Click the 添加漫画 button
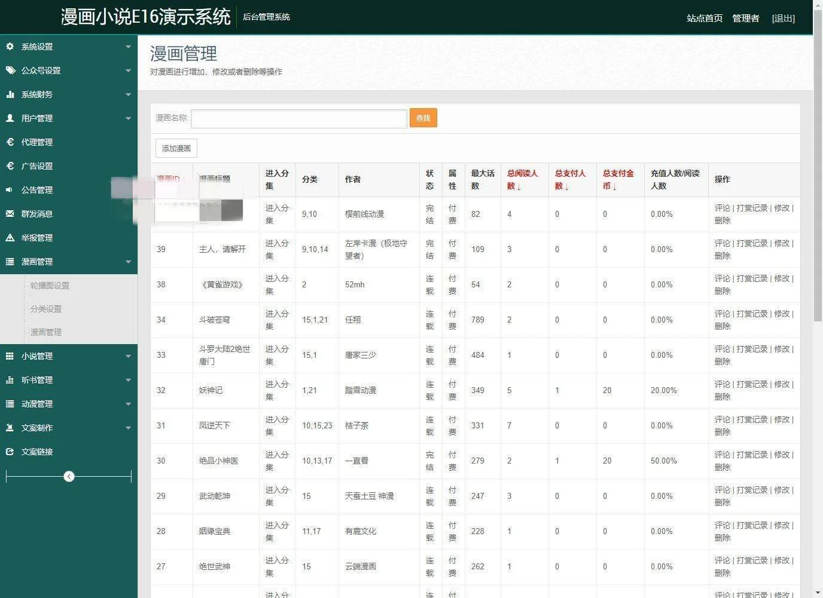Screen dimensions: 823x598 click(176, 148)
